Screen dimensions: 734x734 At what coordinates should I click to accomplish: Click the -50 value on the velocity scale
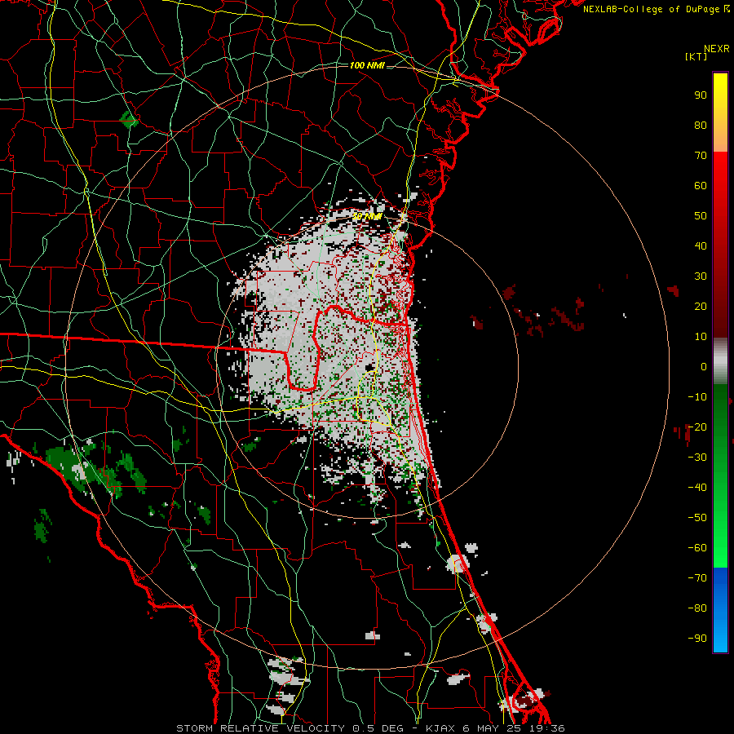click(x=697, y=518)
